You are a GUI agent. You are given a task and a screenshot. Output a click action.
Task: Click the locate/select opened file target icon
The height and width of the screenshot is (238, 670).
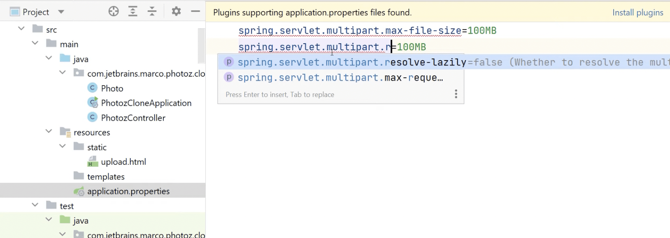[x=114, y=12]
